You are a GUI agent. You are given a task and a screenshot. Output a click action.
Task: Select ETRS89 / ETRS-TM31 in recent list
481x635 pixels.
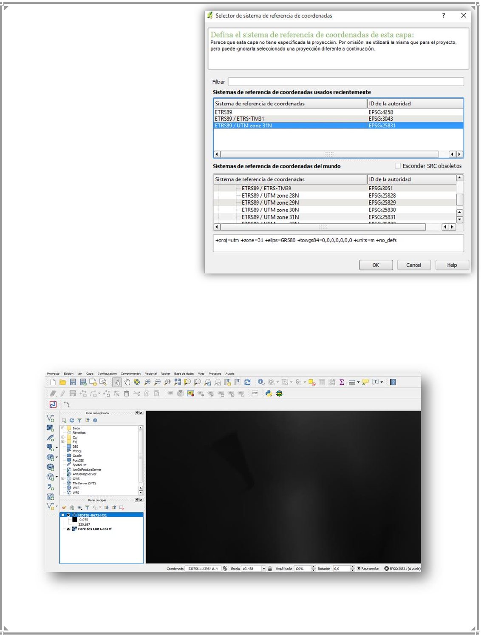[x=338, y=119]
